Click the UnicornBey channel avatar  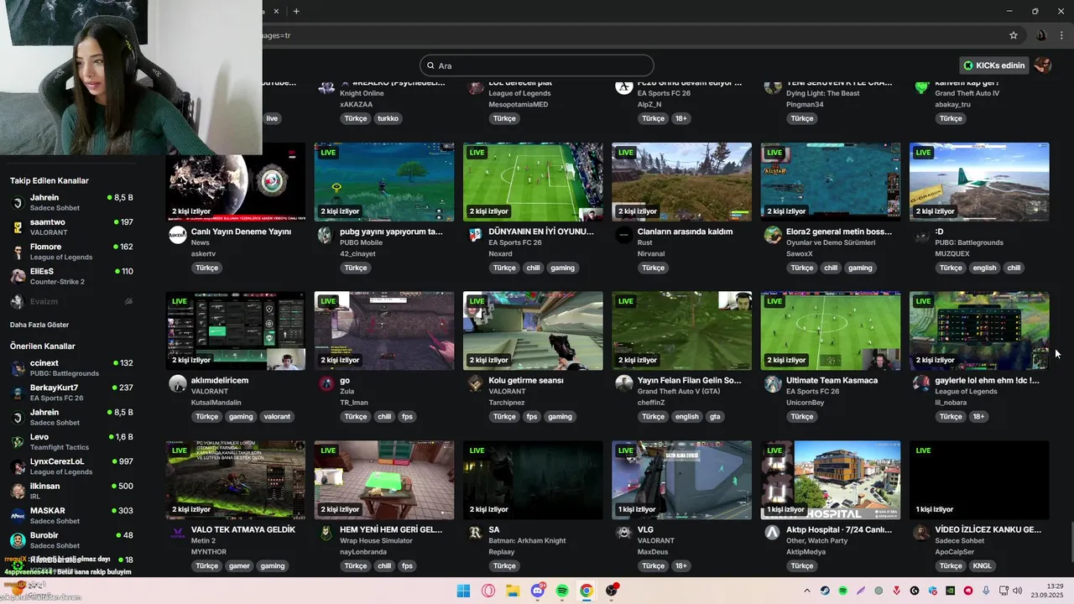[x=773, y=383]
